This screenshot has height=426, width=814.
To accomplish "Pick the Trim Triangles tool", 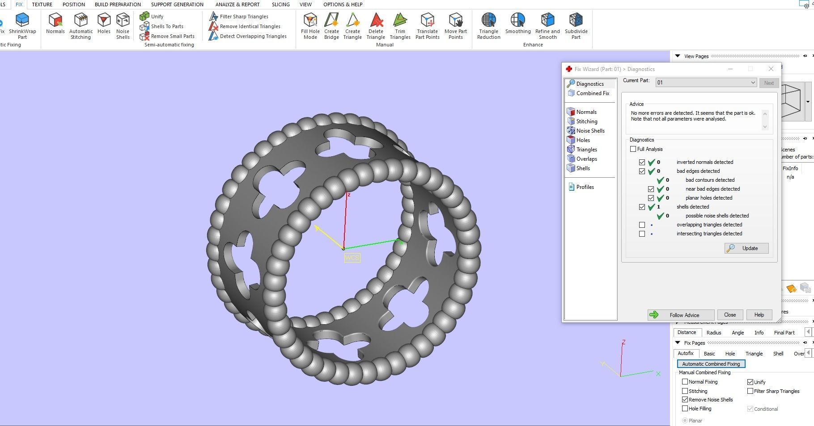I will tap(400, 26).
